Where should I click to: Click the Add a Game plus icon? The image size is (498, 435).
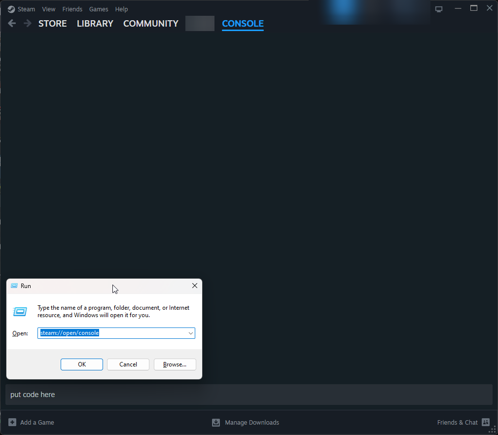click(12, 422)
